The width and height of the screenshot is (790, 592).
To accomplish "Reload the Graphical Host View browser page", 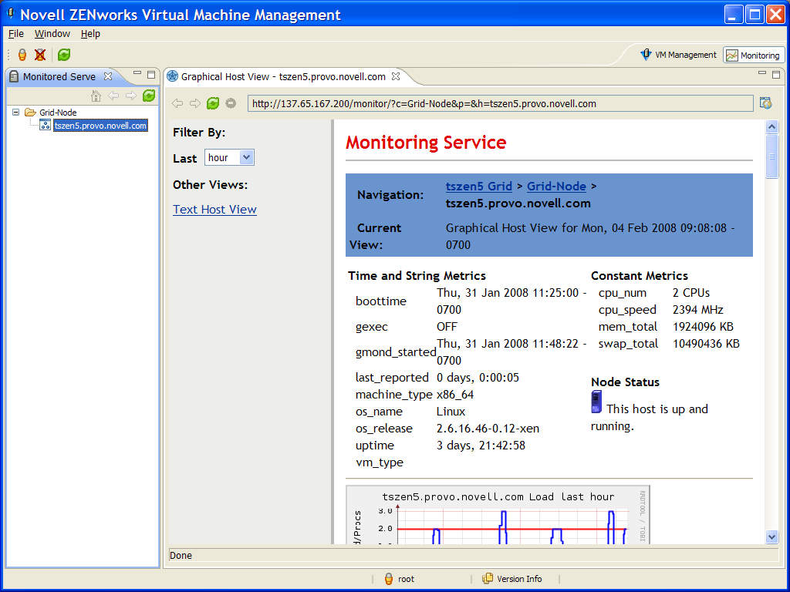I will (x=213, y=103).
